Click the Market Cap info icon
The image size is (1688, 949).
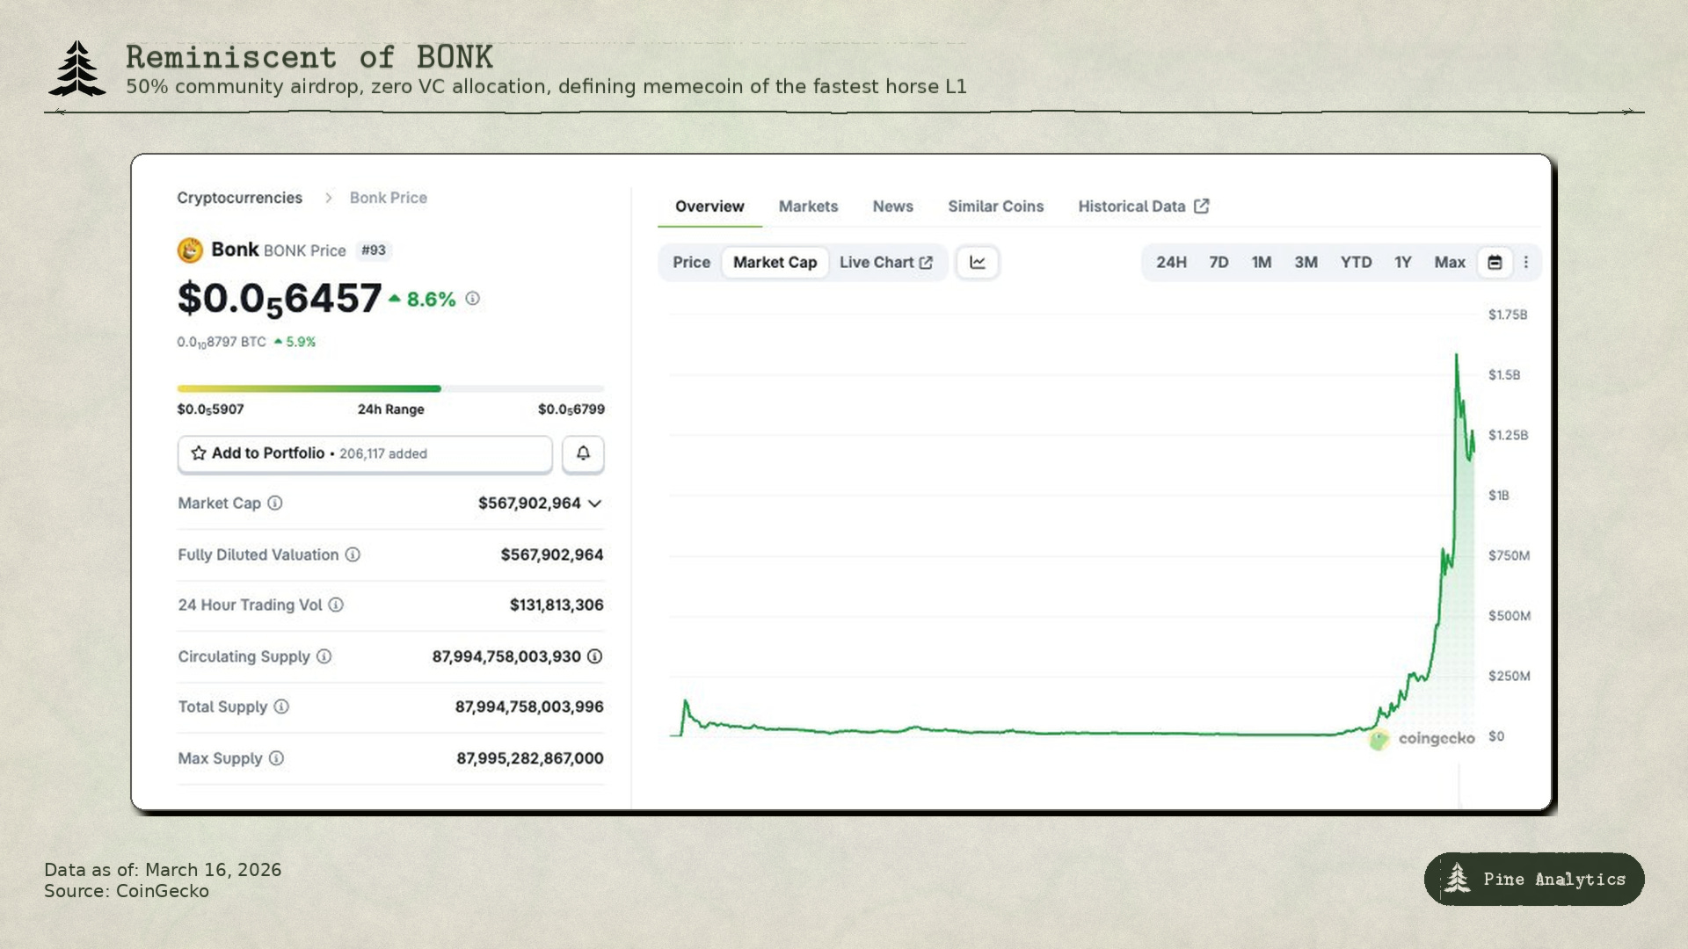(275, 503)
